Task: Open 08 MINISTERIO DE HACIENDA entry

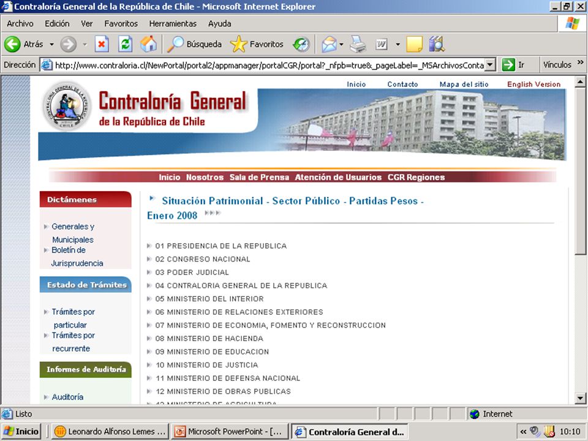Action: tap(209, 339)
